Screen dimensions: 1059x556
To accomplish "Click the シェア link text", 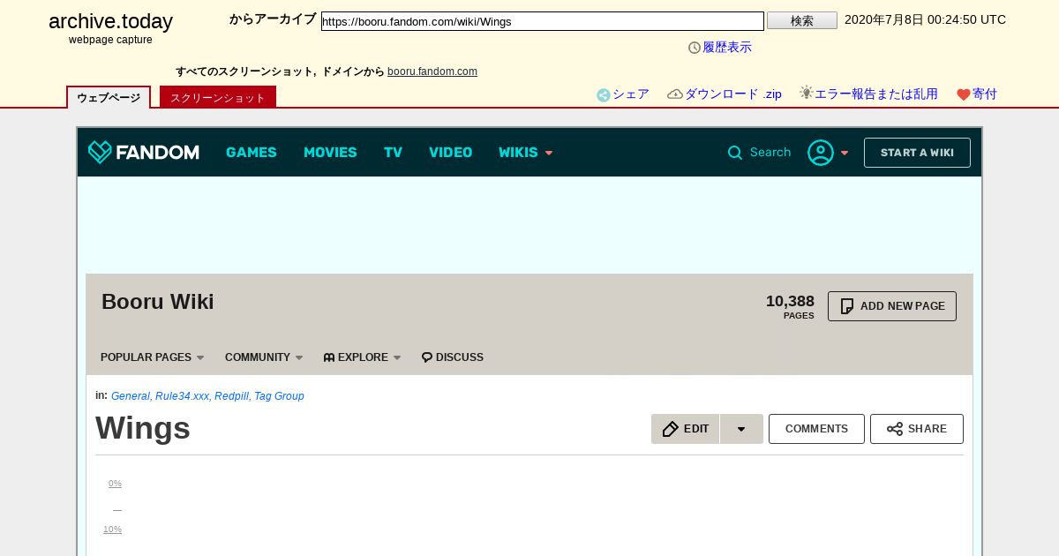I will [631, 94].
